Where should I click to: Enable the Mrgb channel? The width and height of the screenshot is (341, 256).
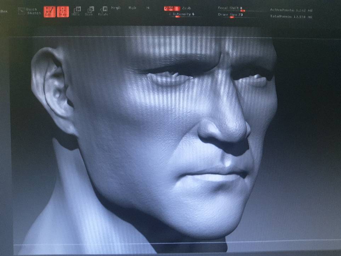click(x=116, y=8)
